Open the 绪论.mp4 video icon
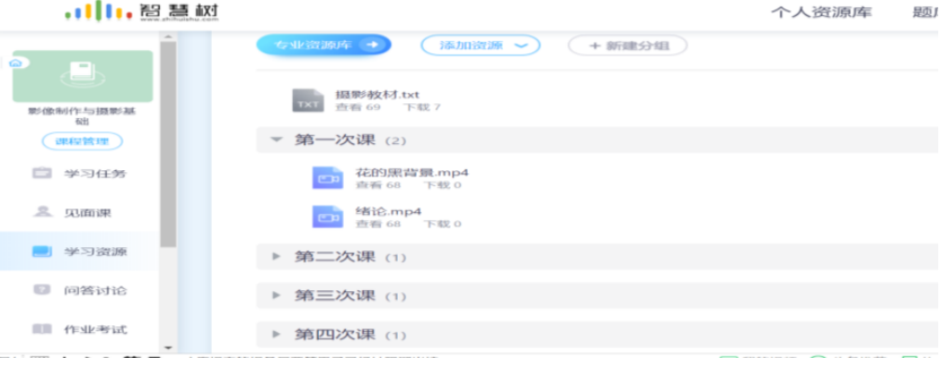The height and width of the screenshot is (370, 941). (x=327, y=217)
